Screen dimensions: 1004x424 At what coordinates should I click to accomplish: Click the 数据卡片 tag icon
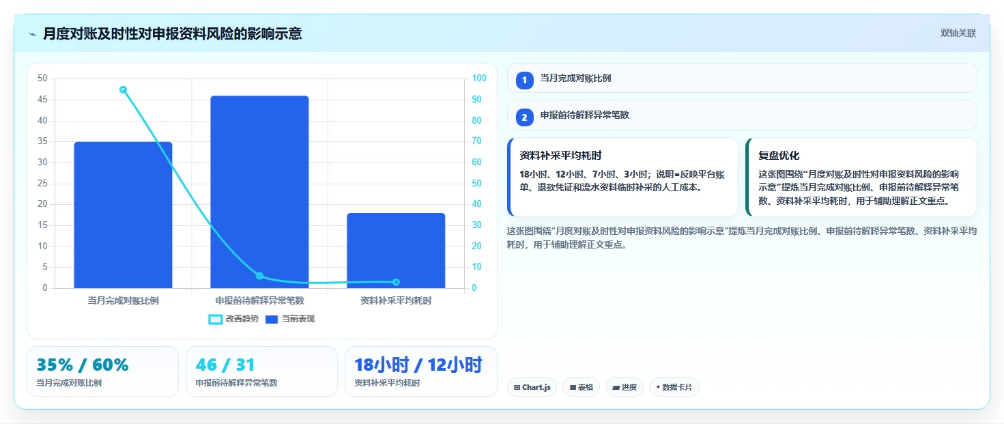coord(658,387)
